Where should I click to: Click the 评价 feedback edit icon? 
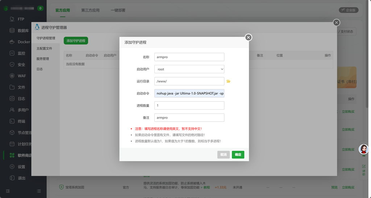364,167
